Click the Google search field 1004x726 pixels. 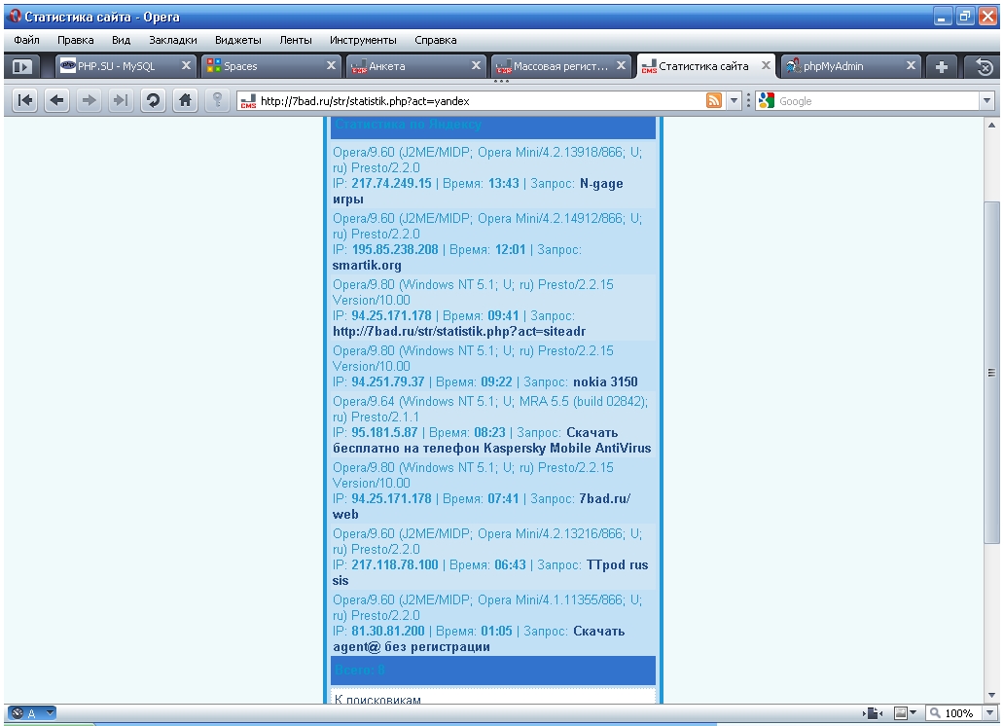coord(878,100)
